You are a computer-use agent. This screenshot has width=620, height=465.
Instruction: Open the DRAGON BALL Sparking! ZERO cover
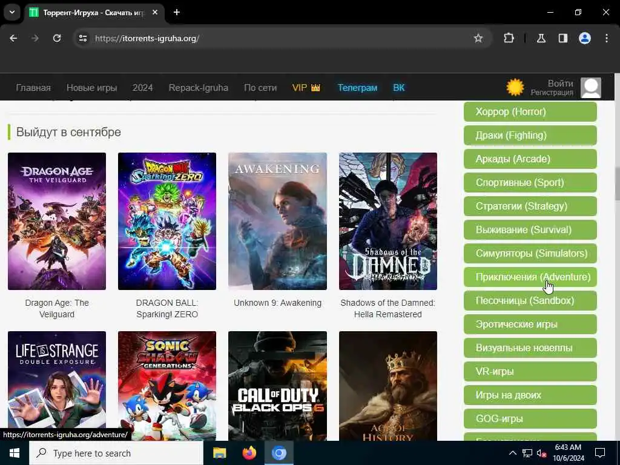pos(167,221)
